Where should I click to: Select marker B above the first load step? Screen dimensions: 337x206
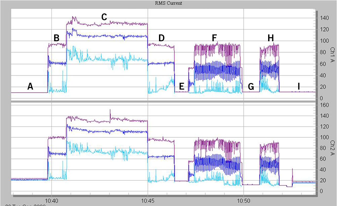coord(56,38)
